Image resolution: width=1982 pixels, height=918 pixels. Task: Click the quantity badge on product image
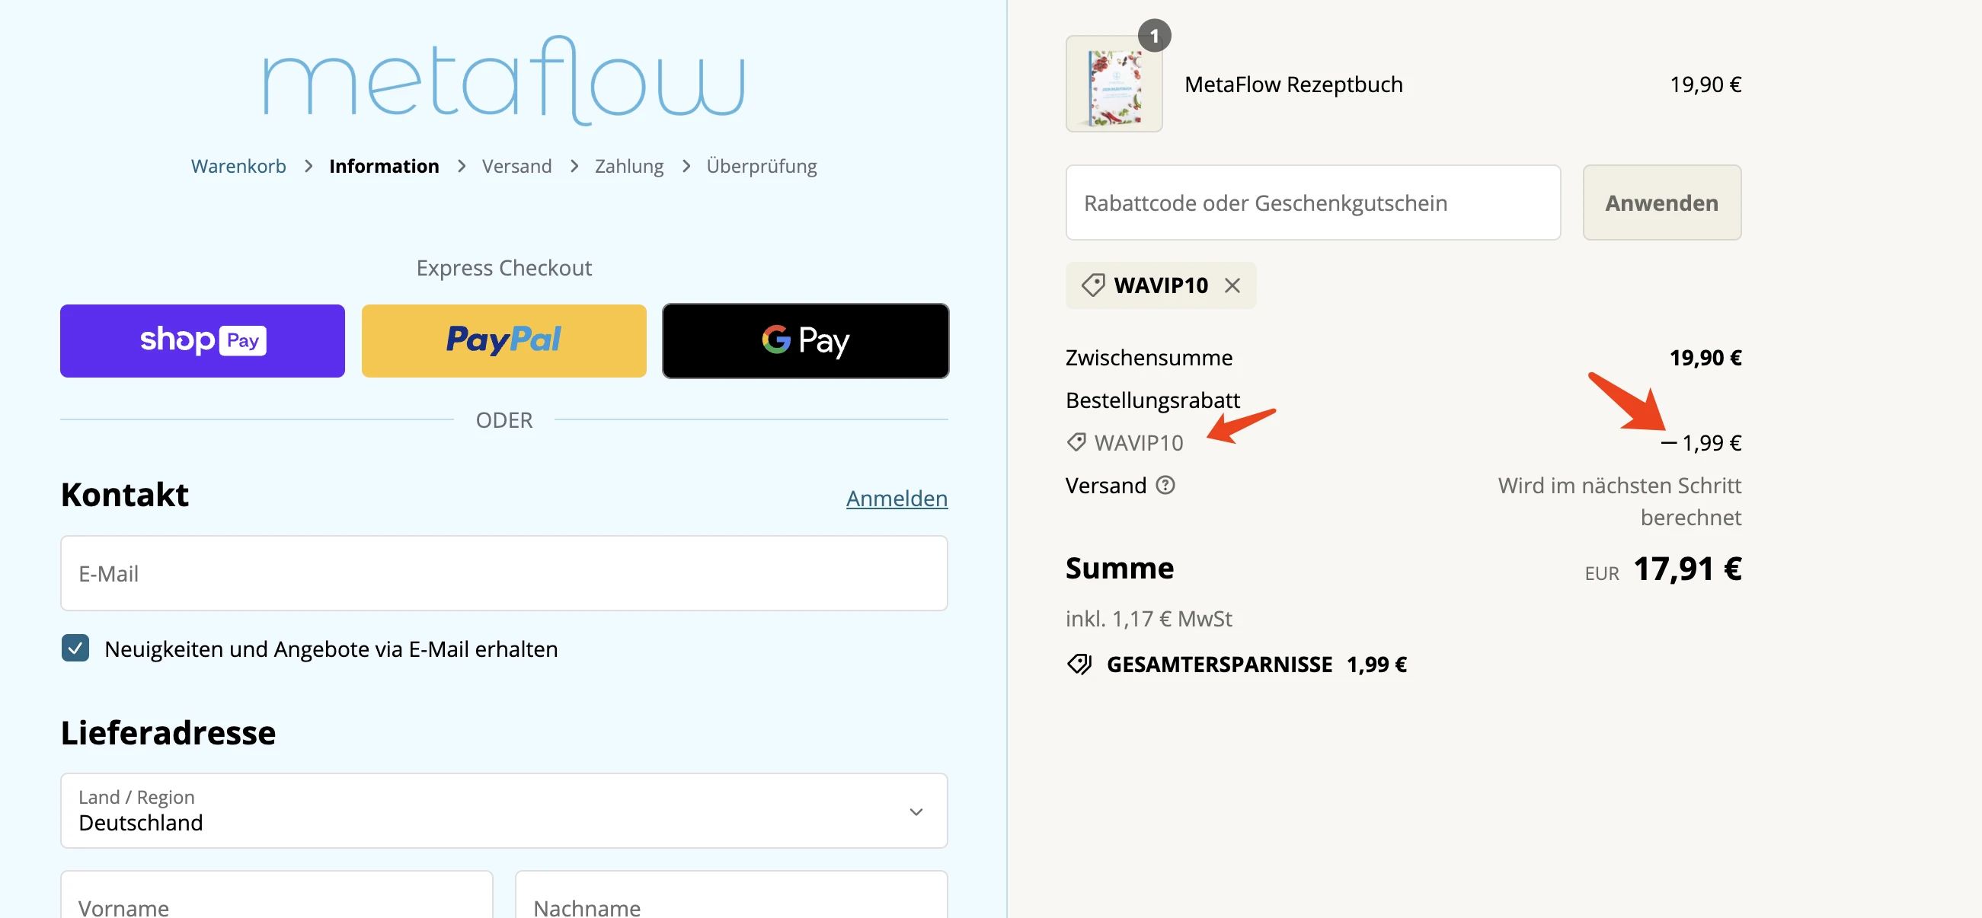coord(1154,35)
